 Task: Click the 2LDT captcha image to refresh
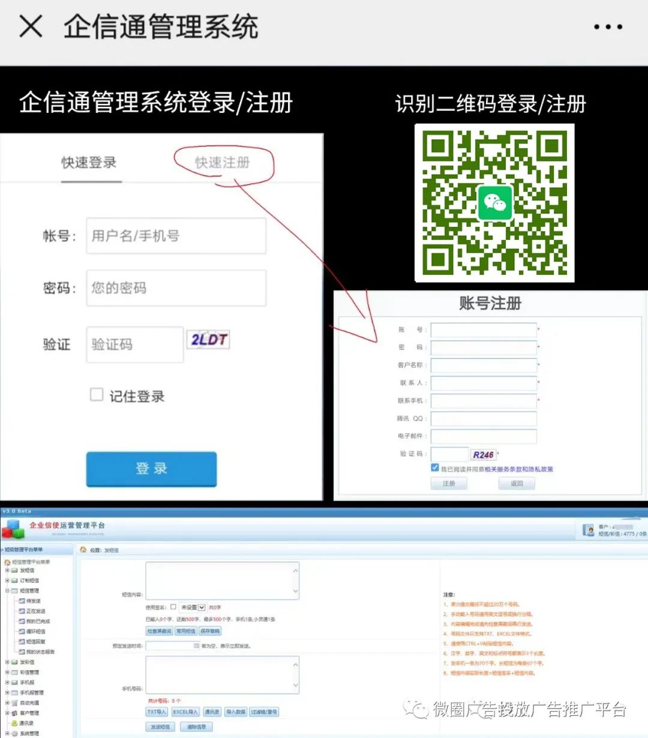[x=208, y=340]
